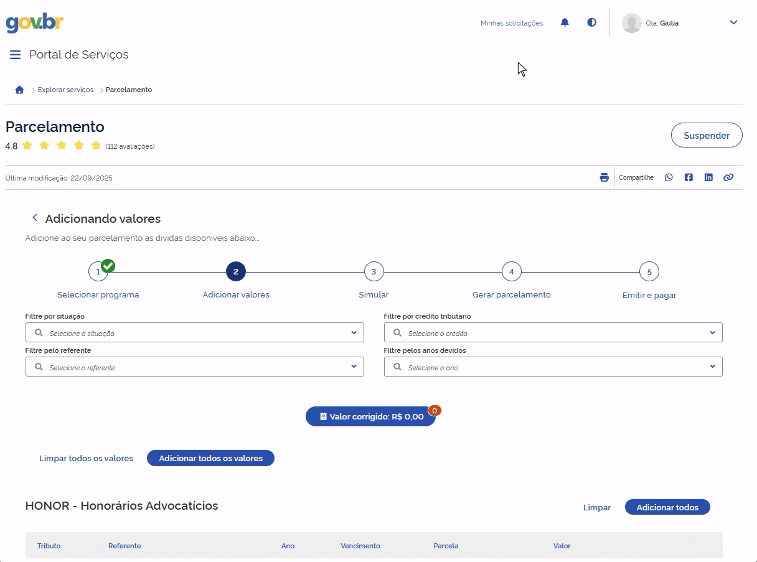Share on Facebook icon

point(689,177)
